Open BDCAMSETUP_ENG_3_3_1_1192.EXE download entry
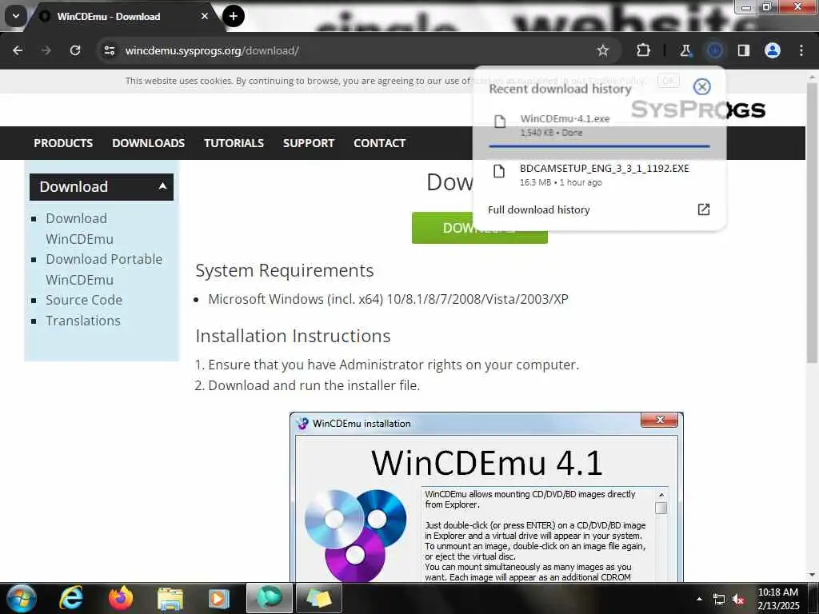 point(605,168)
